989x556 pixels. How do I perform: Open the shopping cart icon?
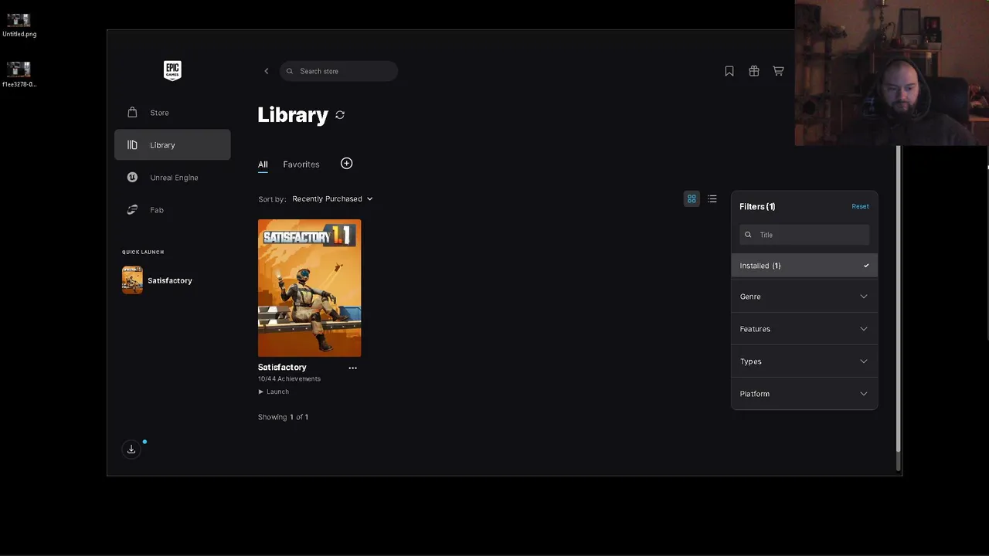(779, 71)
